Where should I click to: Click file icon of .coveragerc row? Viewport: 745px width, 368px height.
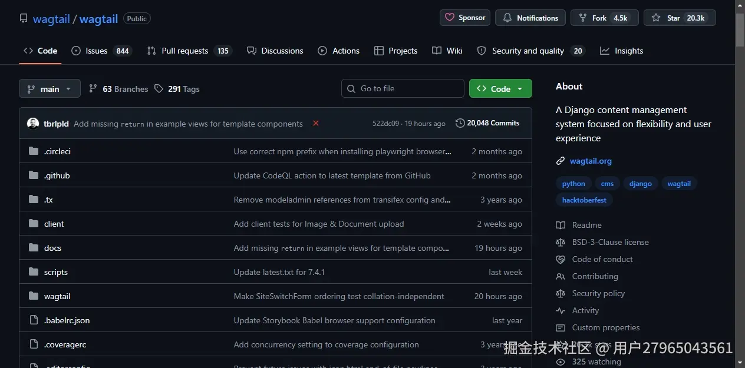pyautogui.click(x=34, y=344)
